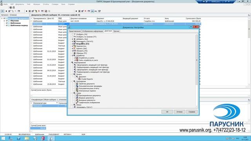Click the move icon in the documents toolbar

point(36,11)
